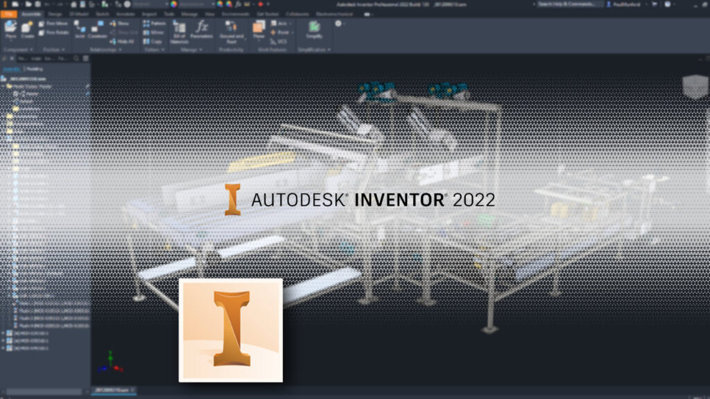Select the work Plane tool
The width and height of the screenshot is (710, 399).
259,30
